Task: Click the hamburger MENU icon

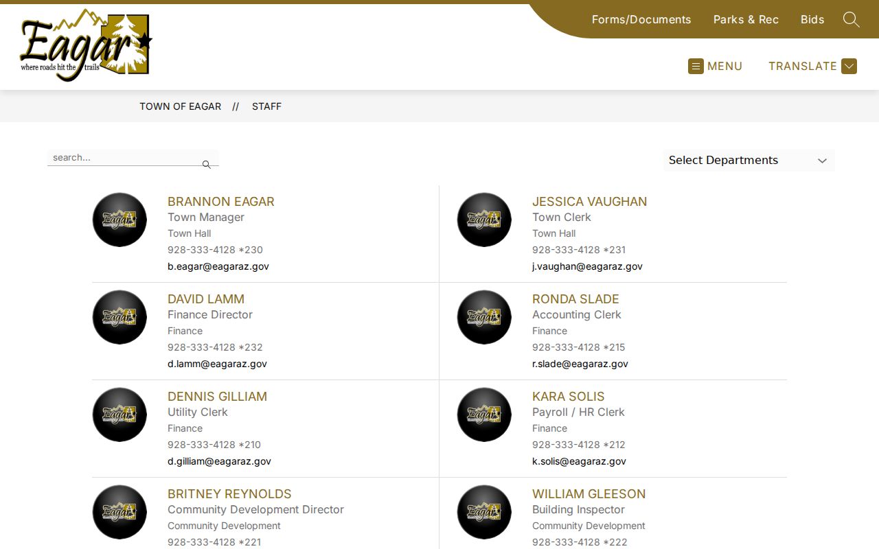Action: click(x=696, y=66)
